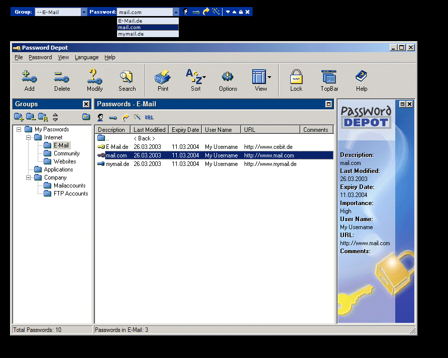This screenshot has height=358, width=448.
Task: Select the mymail.de password row
Action: (214, 164)
